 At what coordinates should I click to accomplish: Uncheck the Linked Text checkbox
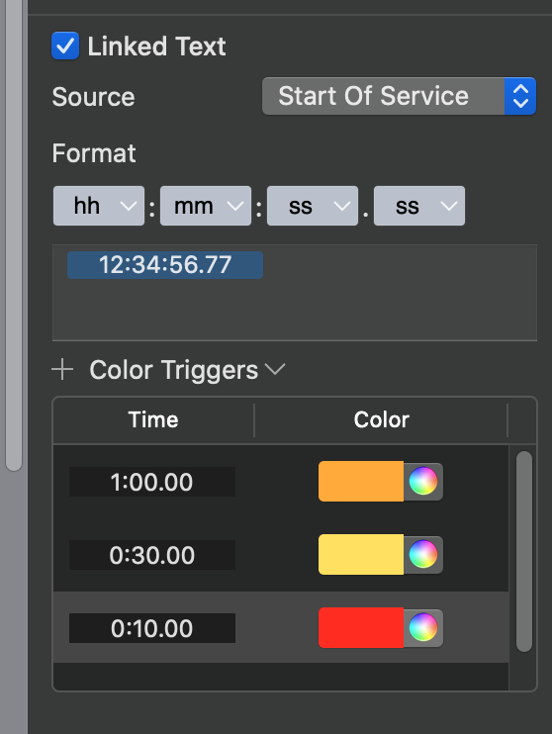[65, 46]
